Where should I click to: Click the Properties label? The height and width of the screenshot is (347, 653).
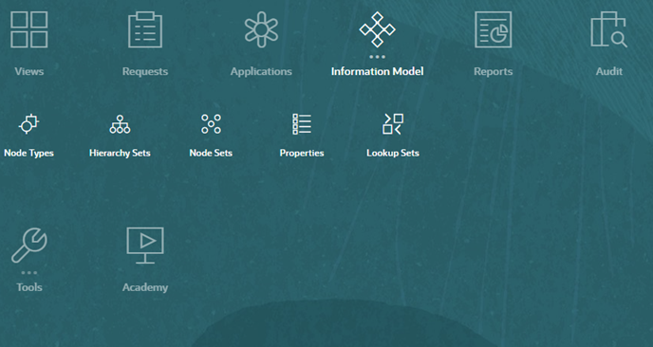(302, 153)
